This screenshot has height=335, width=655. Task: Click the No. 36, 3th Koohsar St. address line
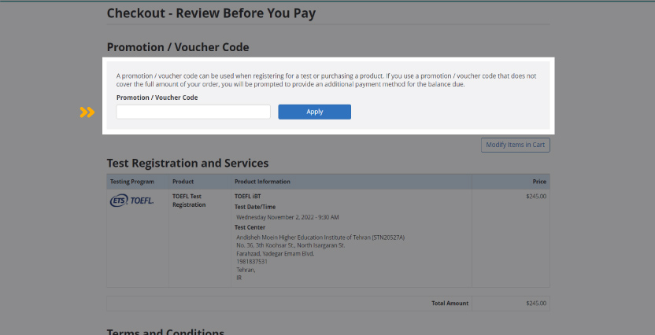290,245
